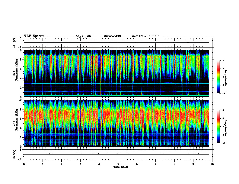Click the "2" kHz tick of ch.2 spectrogram
Viewport: 239px width, 184px height.
click(21, 137)
